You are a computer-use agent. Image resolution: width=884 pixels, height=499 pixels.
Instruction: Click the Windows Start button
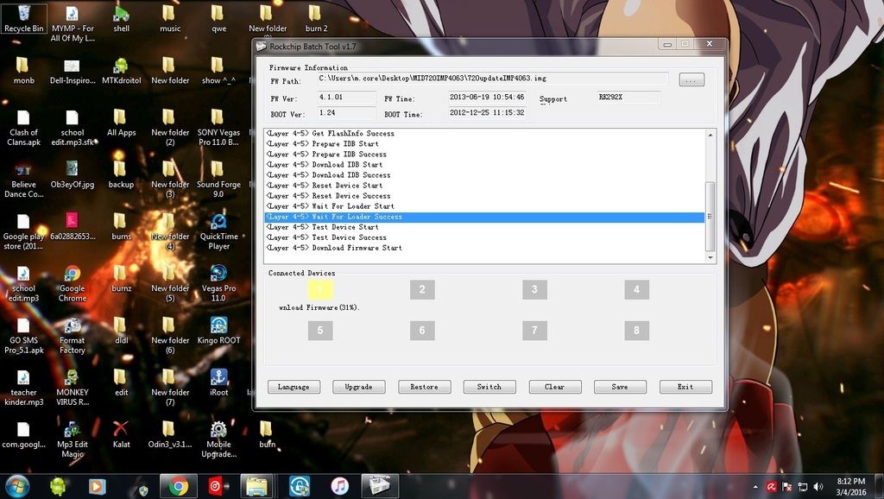pos(17,486)
